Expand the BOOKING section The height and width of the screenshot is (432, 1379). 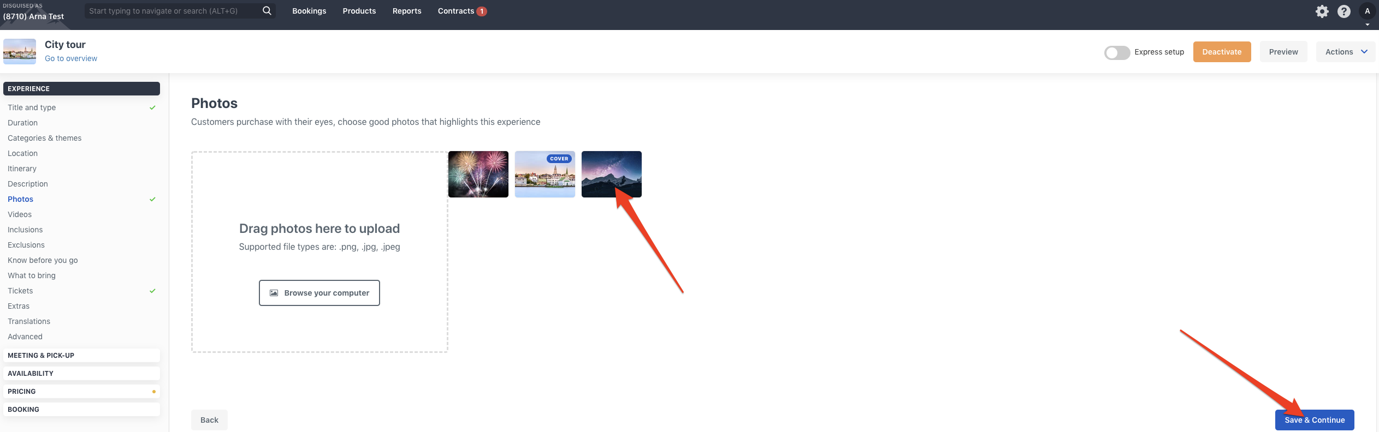(81, 409)
